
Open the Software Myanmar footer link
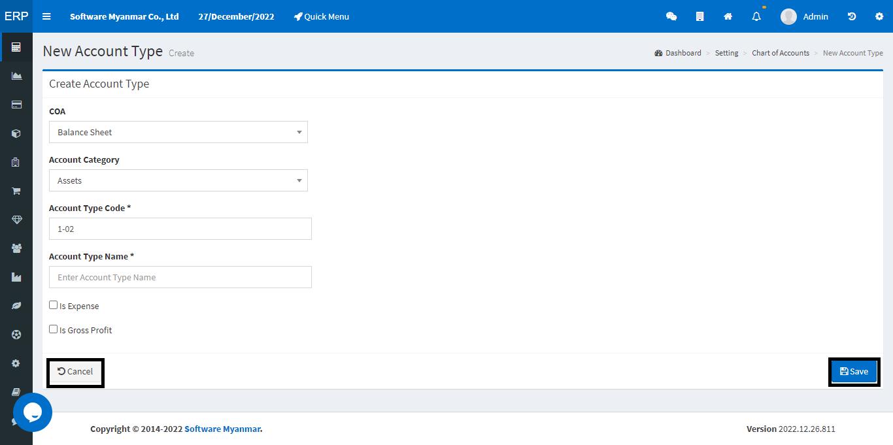coord(222,429)
